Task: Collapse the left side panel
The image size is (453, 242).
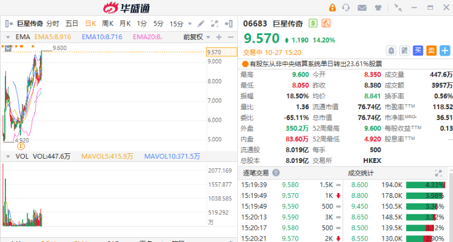Action: pos(8,24)
